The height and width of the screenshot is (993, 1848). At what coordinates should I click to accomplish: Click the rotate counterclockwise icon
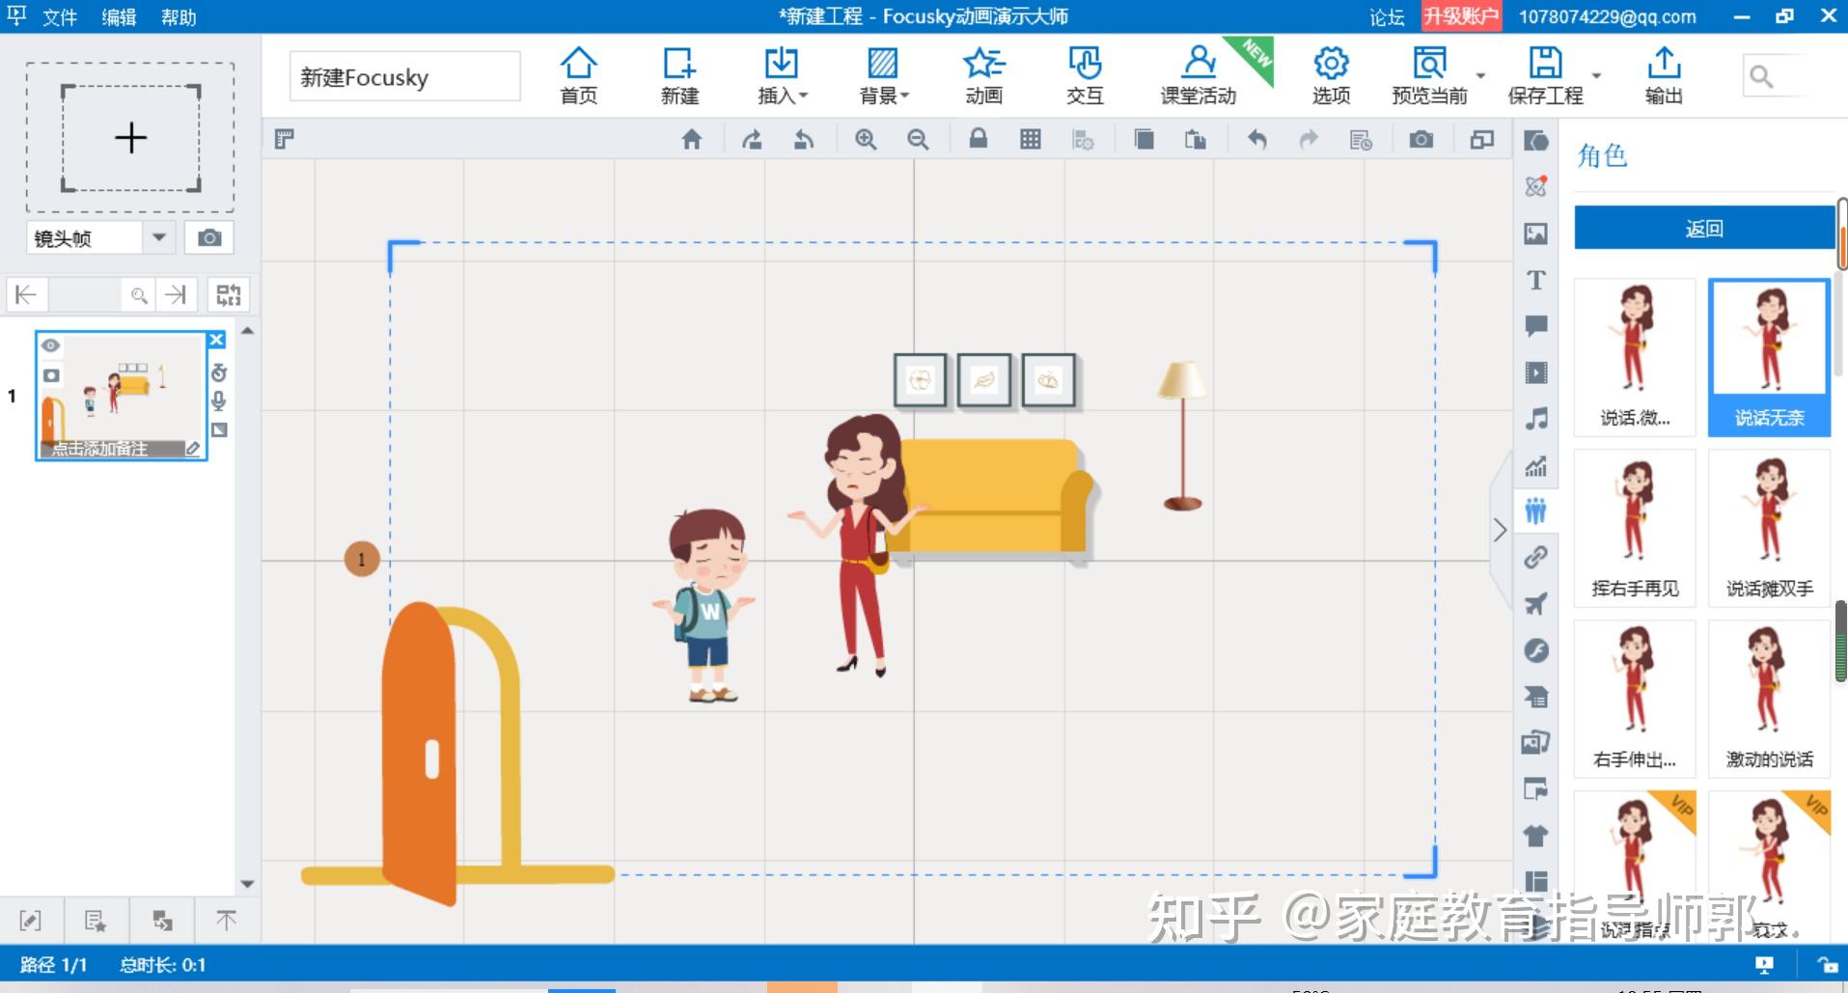pos(804,140)
